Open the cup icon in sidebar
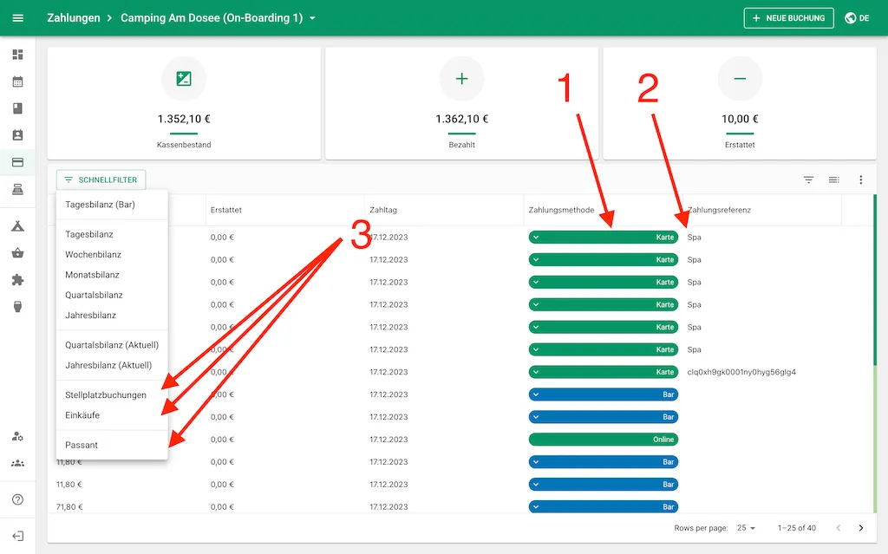The height and width of the screenshot is (554, 888). click(x=17, y=306)
